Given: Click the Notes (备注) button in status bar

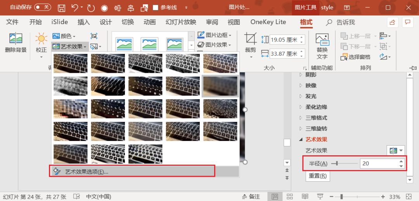Looking at the screenshot, I should click(251, 196).
